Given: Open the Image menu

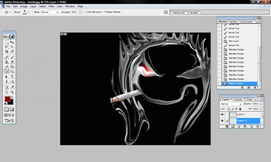Looking at the screenshot, I should pyautogui.click(x=23, y=6).
